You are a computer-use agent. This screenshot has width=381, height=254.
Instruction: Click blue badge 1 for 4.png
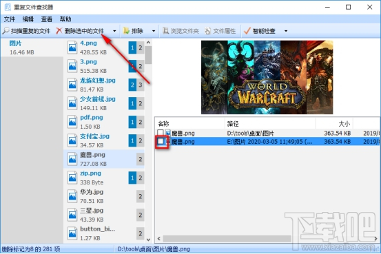click(132, 47)
